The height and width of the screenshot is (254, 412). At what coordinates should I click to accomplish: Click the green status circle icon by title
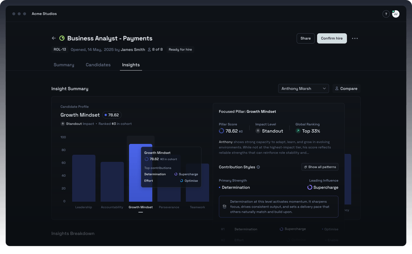click(62, 38)
